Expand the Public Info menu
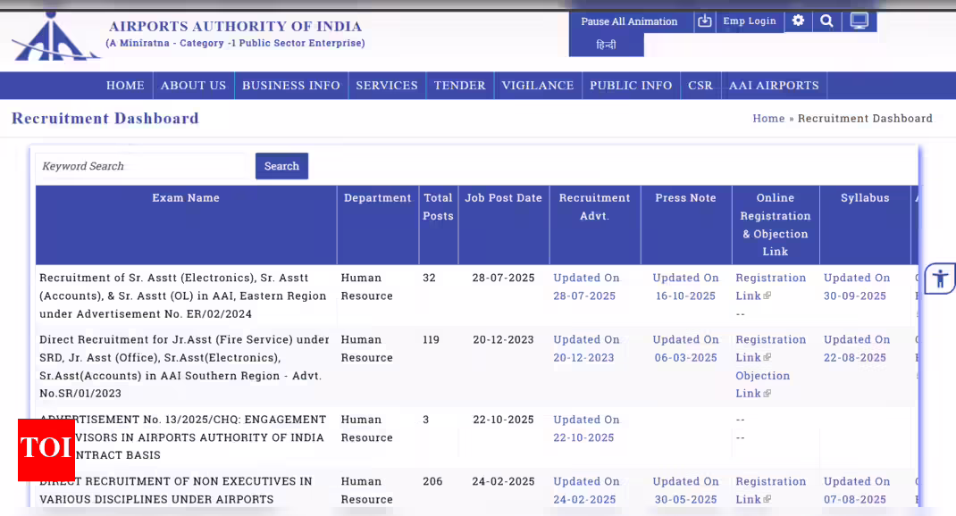This screenshot has width=956, height=516. click(x=630, y=86)
